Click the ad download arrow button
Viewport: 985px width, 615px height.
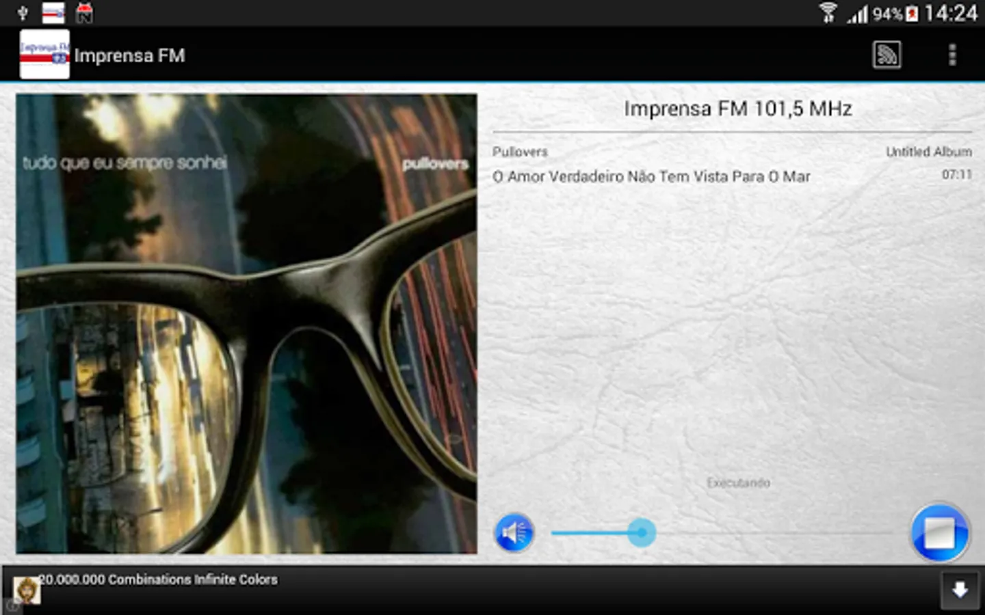(960, 590)
